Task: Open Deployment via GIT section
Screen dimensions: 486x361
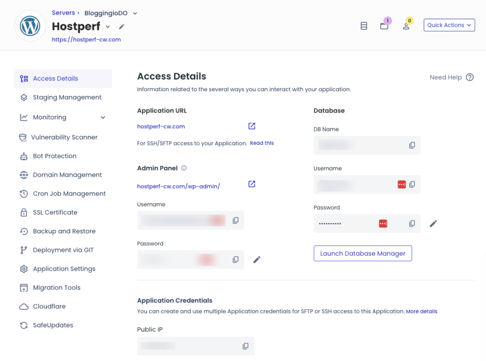Action: (63, 250)
